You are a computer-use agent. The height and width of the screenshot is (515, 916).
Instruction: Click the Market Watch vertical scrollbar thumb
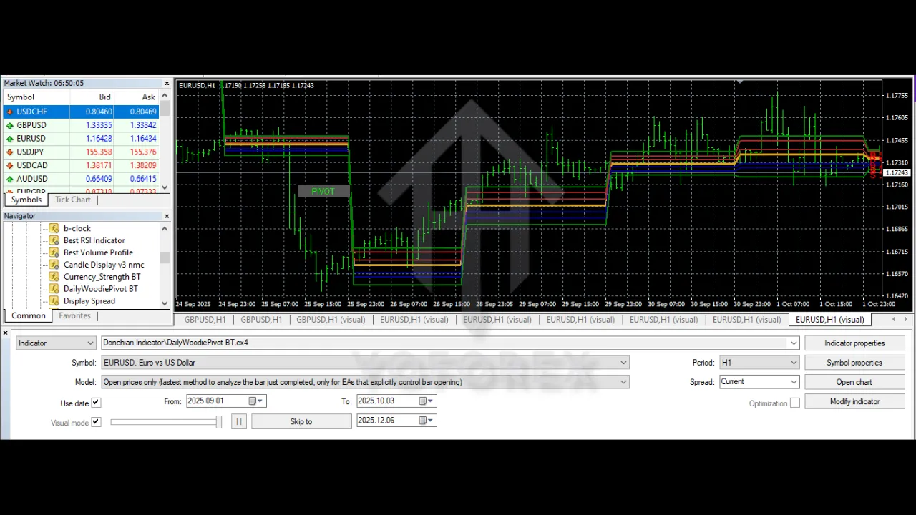click(x=165, y=109)
